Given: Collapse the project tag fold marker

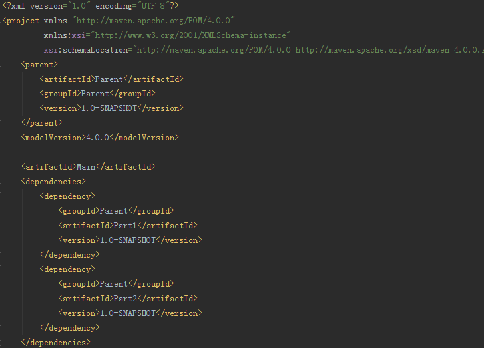Looking at the screenshot, I should (1, 21).
